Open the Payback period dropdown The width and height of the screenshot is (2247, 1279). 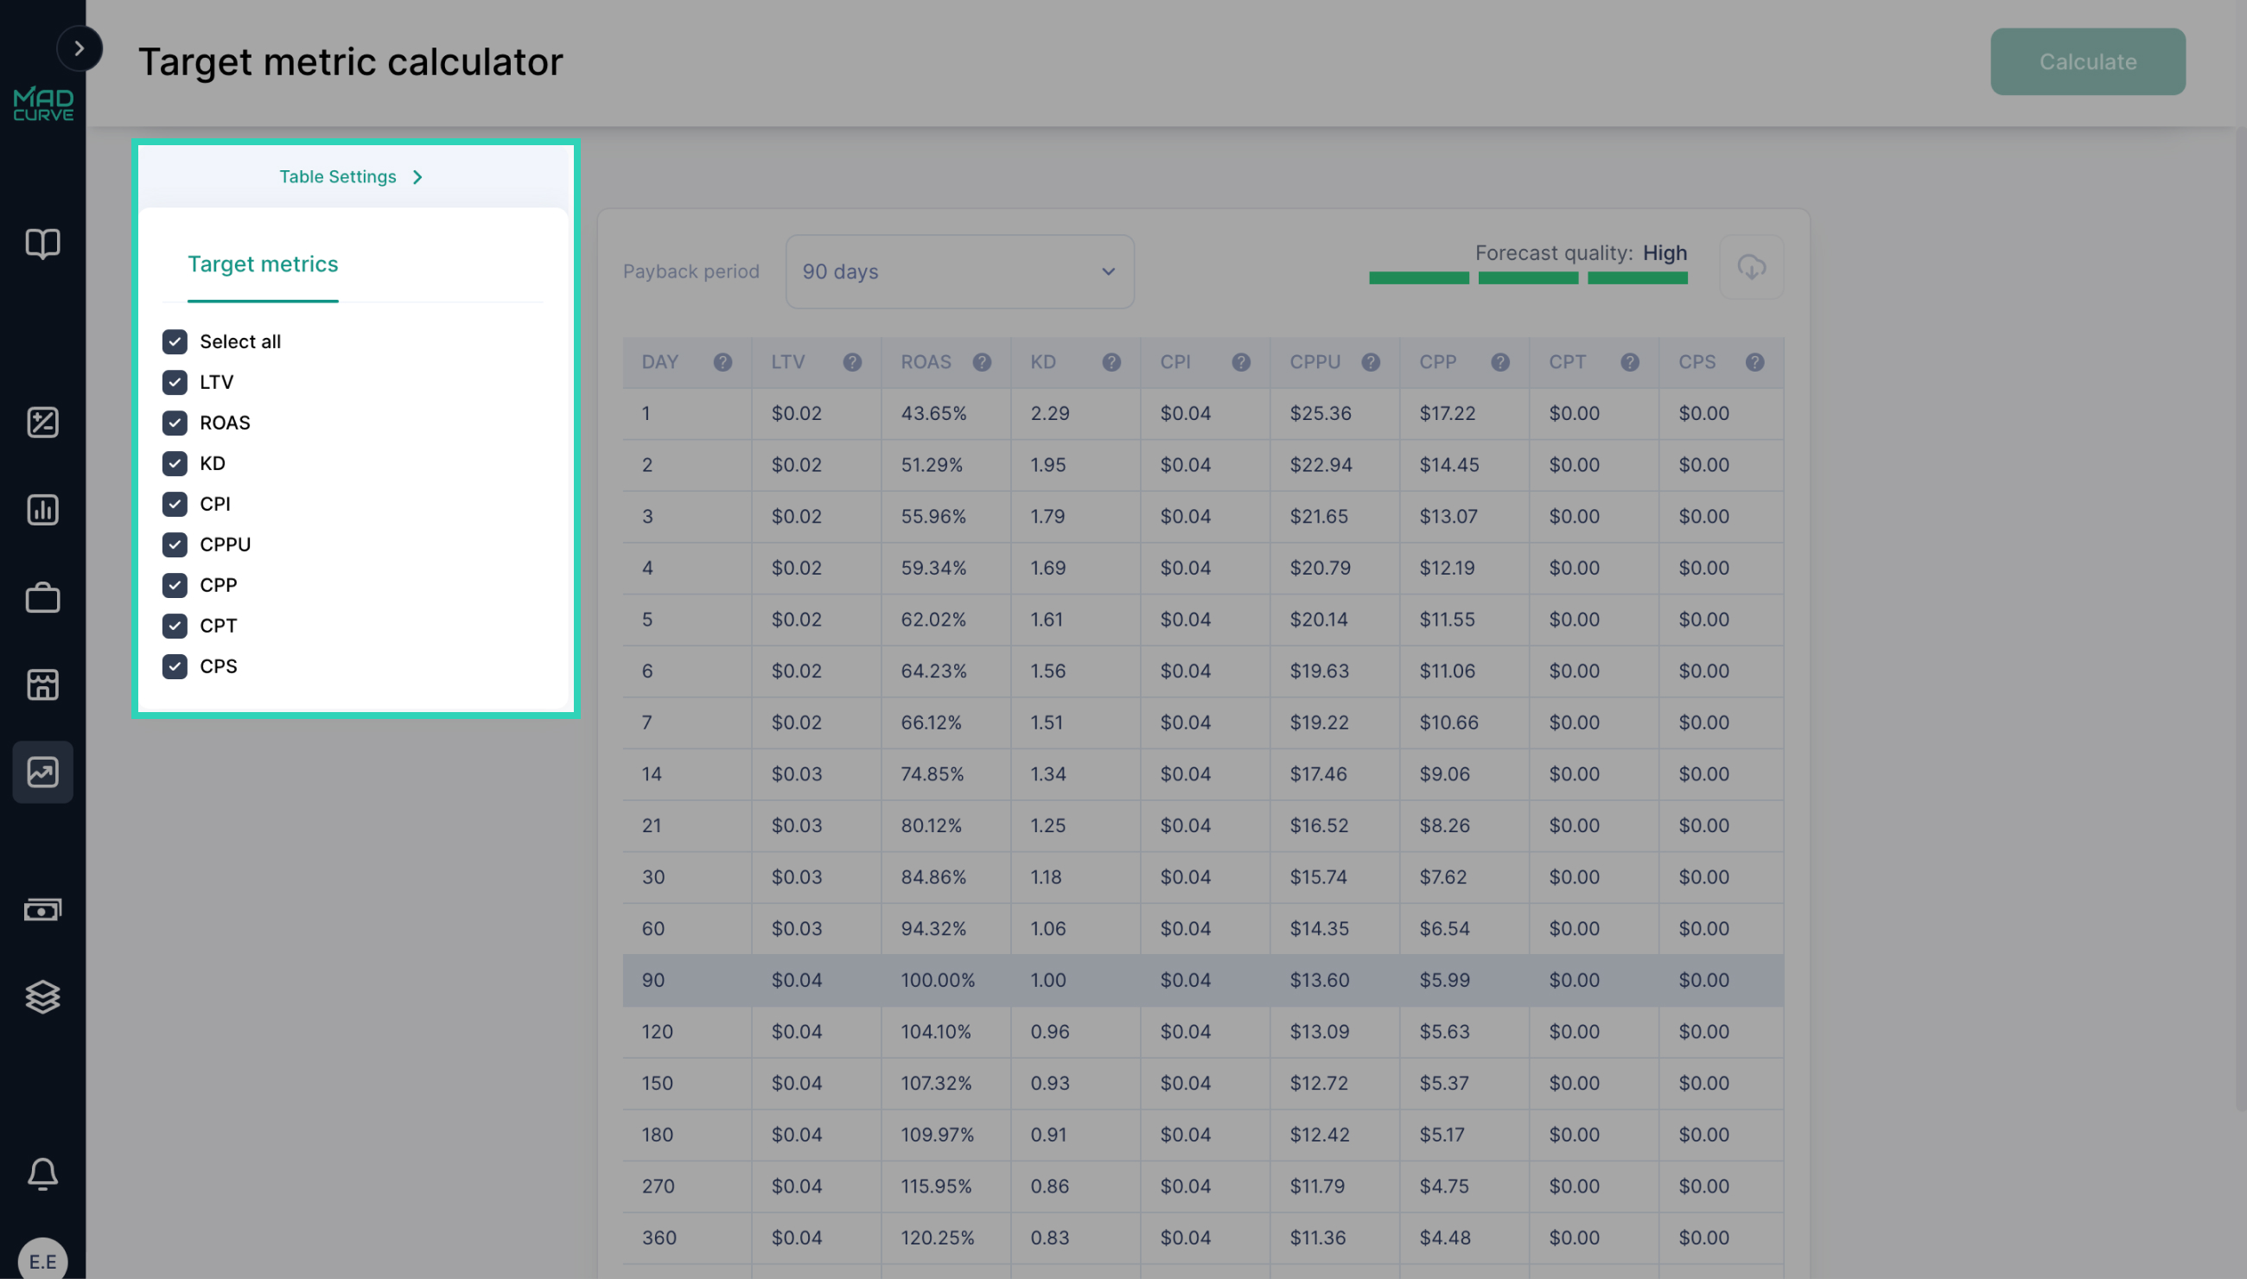[x=959, y=271]
